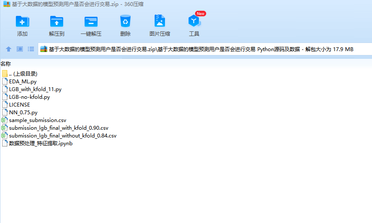Click the 名称 column header

pyautogui.click(x=6, y=64)
